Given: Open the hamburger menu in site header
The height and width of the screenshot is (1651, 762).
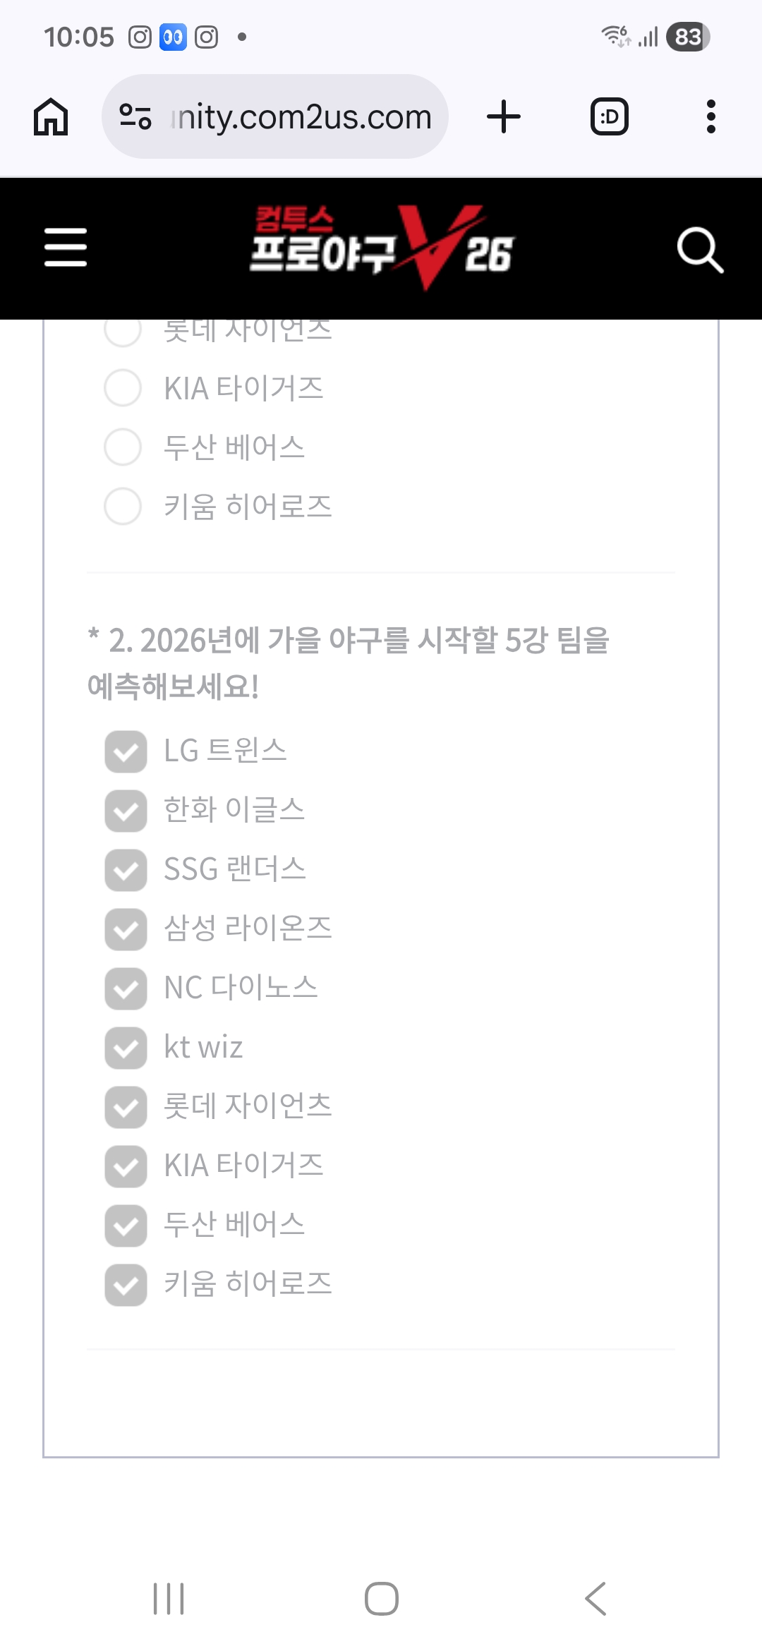Looking at the screenshot, I should [x=66, y=248].
